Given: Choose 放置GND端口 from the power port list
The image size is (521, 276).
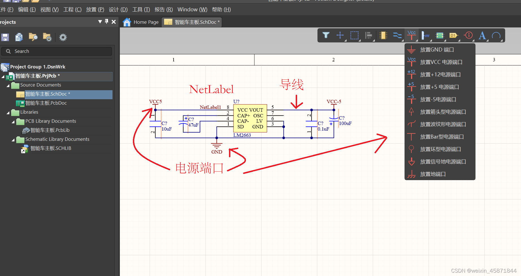Looking at the screenshot, I should coord(436,49).
